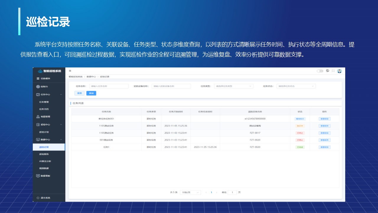Click the 数据中心 monitor icon
The width and height of the screenshot is (378, 213).
(38, 139)
